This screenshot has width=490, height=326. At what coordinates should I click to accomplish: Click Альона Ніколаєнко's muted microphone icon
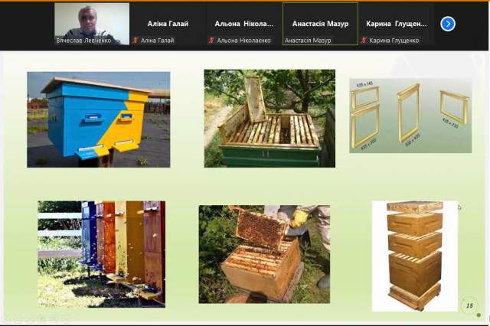click(212, 41)
